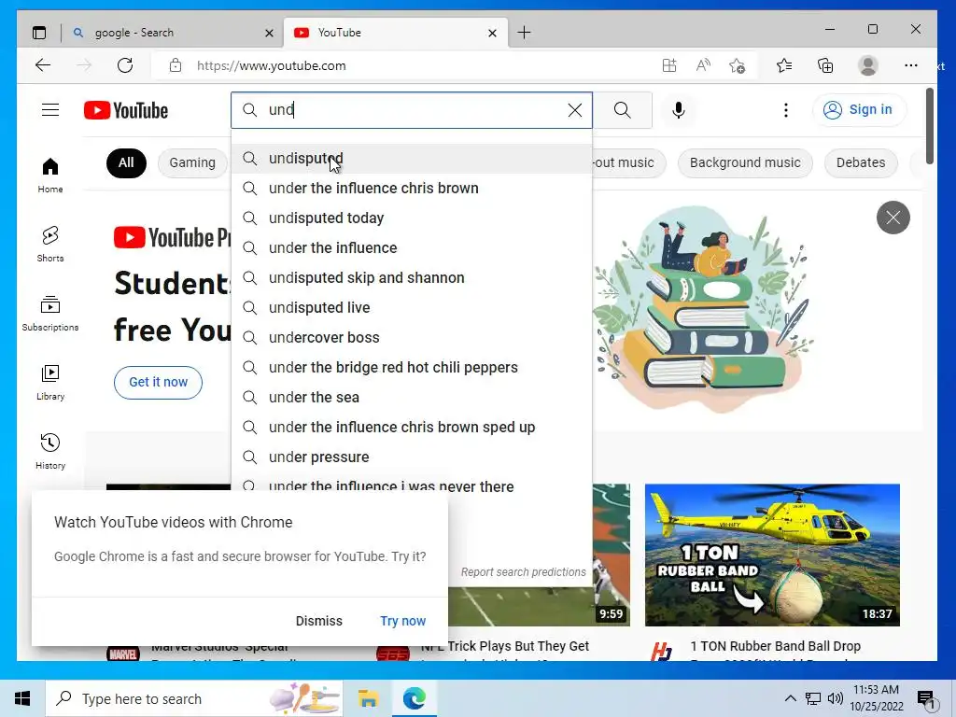Screen dimensions: 956x717
Task: Click the browser address bar URL
Action: click(x=272, y=66)
